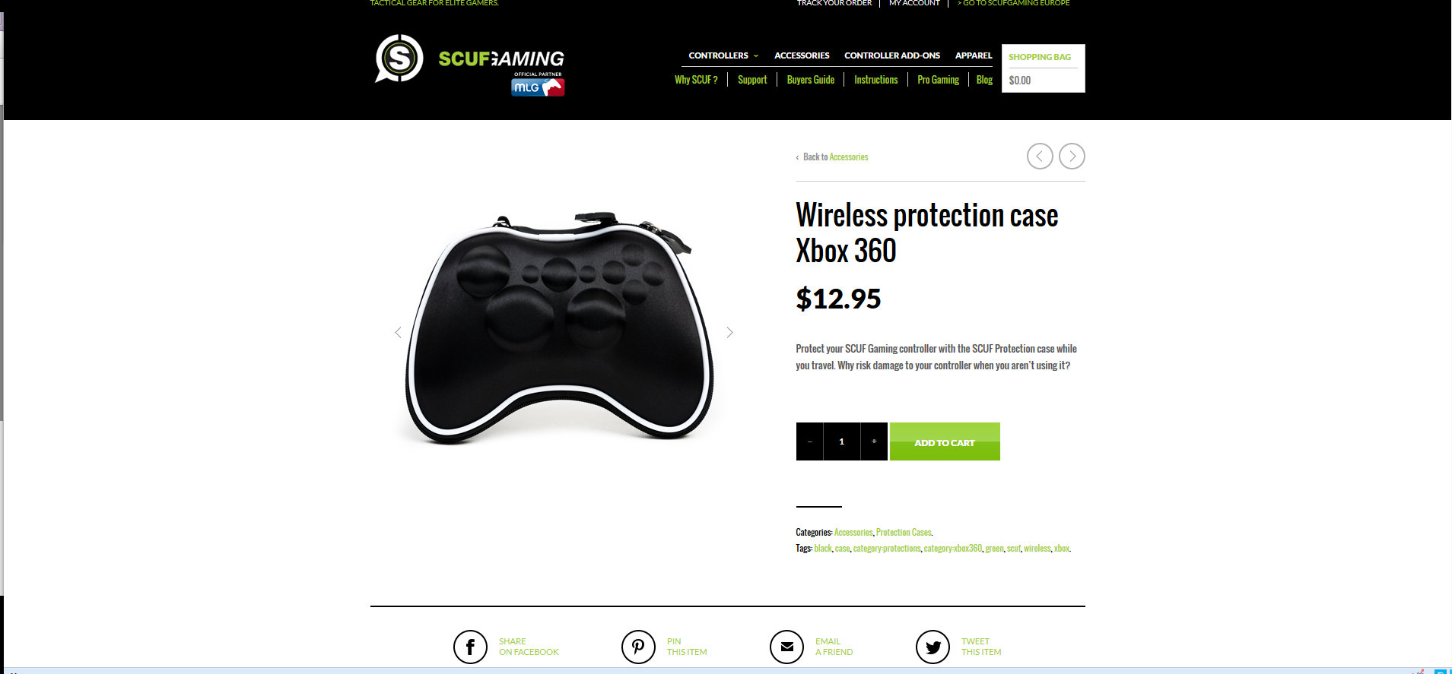The height and width of the screenshot is (674, 1452).
Task: Expand the Controllers dropdown menu
Action: 723,55
